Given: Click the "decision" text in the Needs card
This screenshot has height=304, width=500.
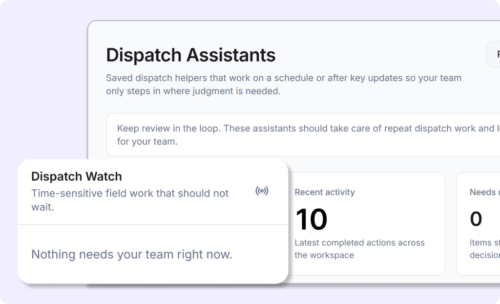Looking at the screenshot, I should 484,255.
